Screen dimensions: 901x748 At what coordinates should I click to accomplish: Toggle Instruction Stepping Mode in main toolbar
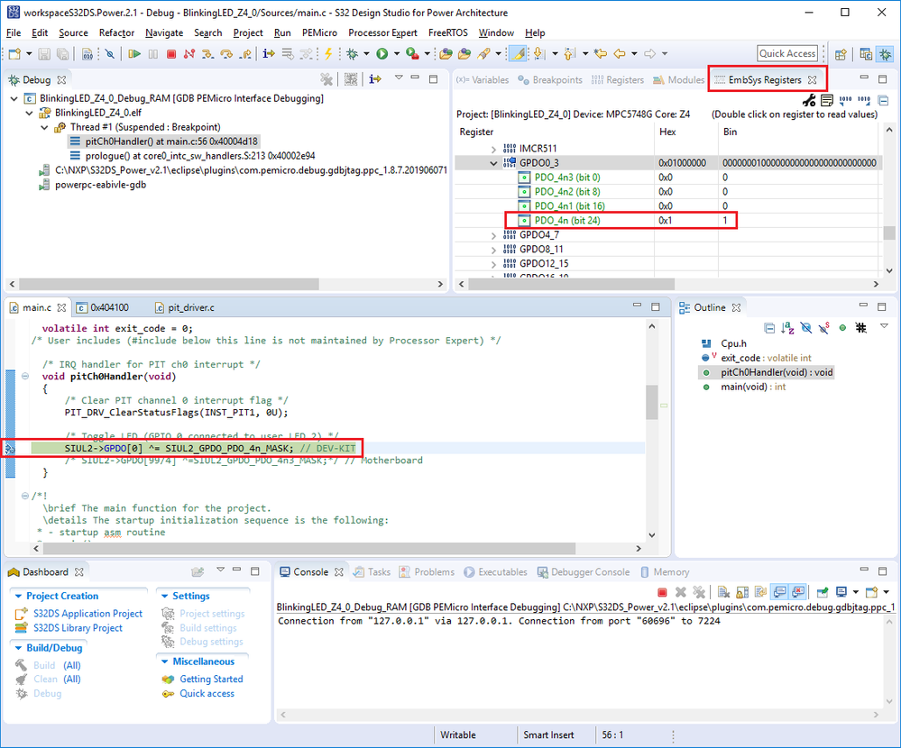coord(268,54)
